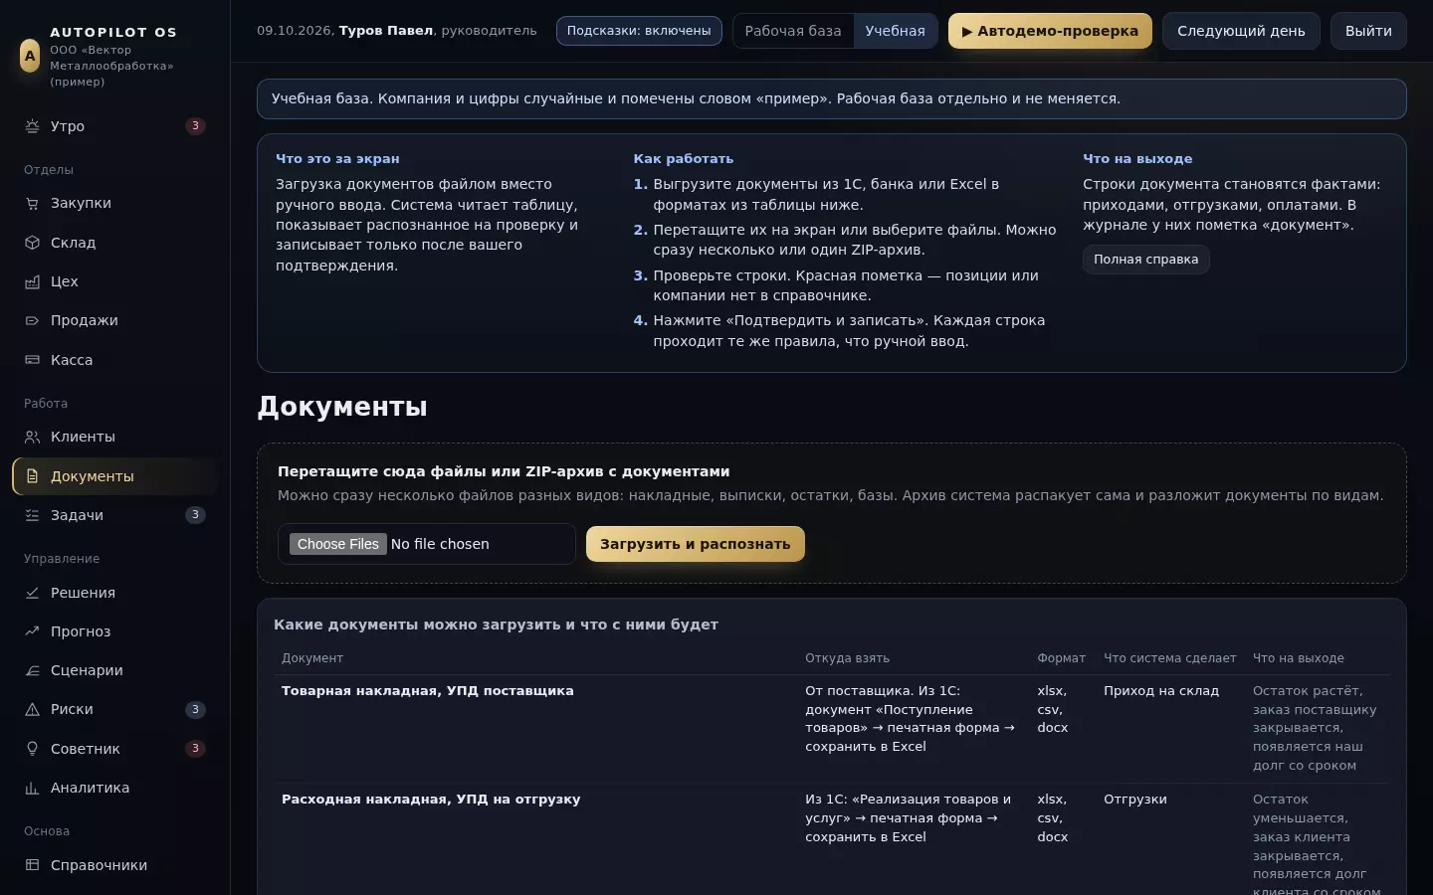Click the Что на выходе column header
1433x895 pixels.
click(1298, 658)
